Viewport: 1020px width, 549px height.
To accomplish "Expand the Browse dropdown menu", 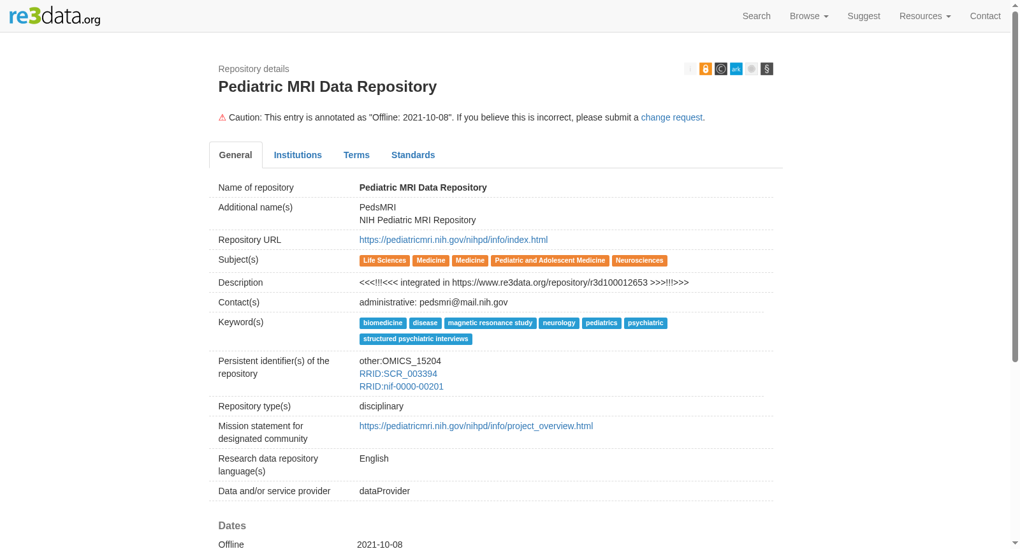I will click(809, 16).
